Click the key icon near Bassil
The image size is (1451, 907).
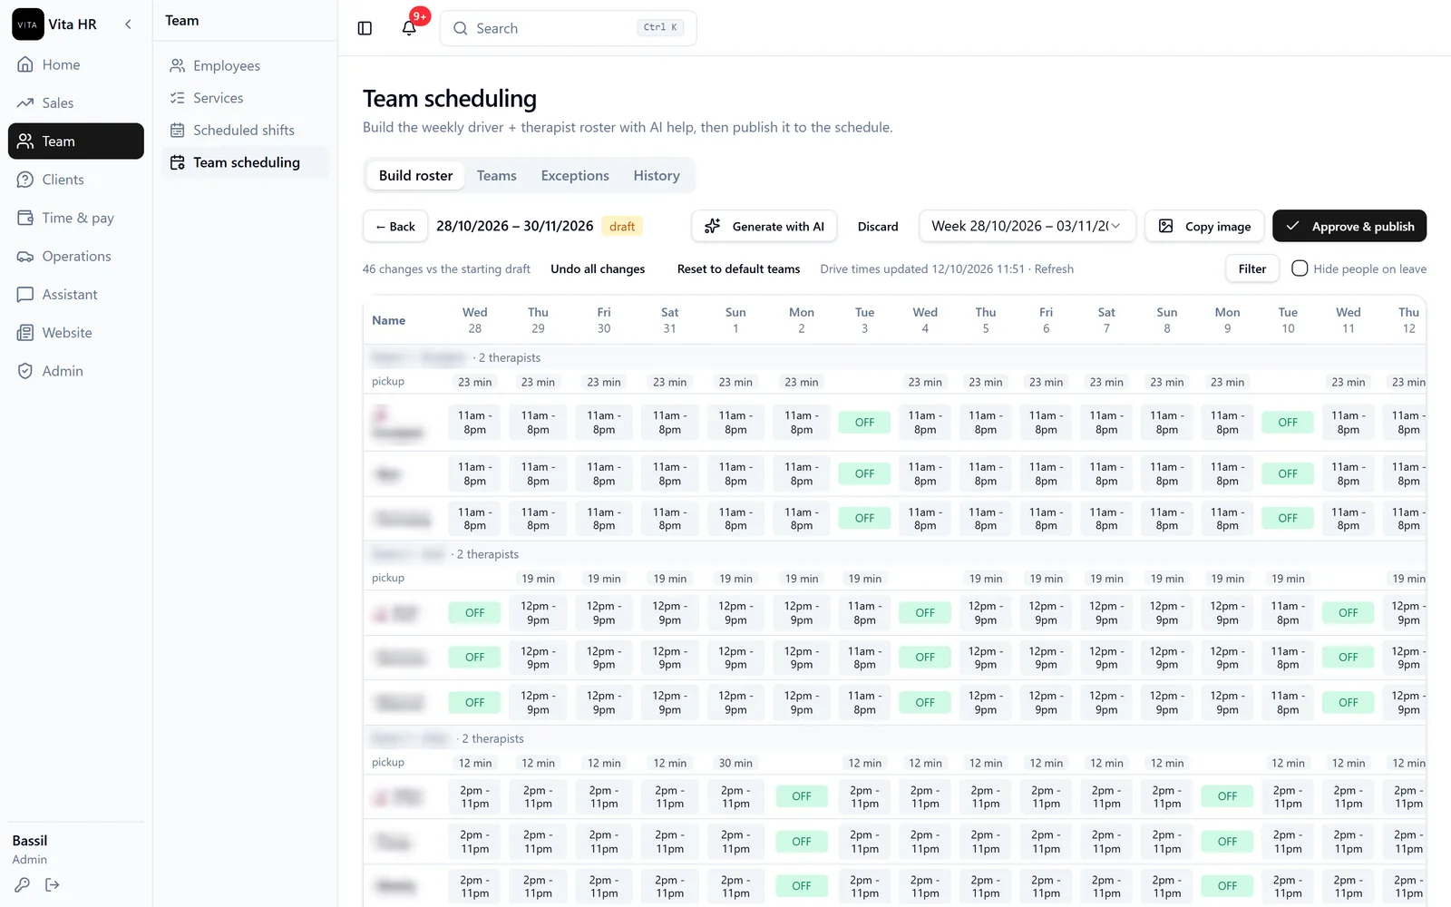pos(23,885)
